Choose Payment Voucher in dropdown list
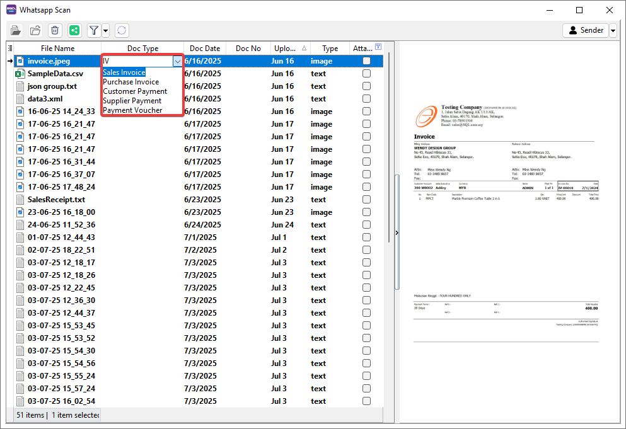 coord(132,110)
